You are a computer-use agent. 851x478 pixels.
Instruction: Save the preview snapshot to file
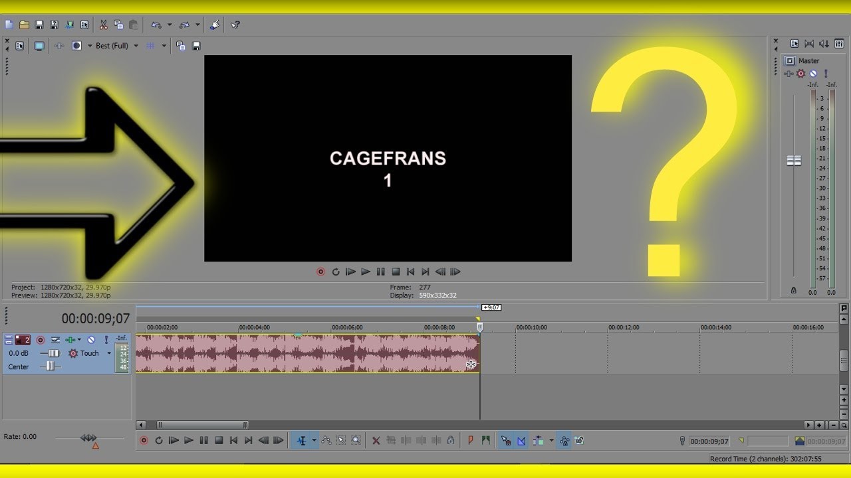click(196, 46)
